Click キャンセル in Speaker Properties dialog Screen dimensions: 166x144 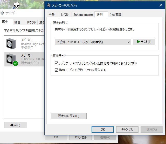point(127,129)
